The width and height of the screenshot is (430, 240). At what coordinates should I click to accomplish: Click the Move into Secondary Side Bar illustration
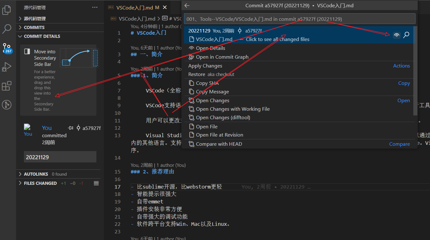pyautogui.click(x=79, y=58)
